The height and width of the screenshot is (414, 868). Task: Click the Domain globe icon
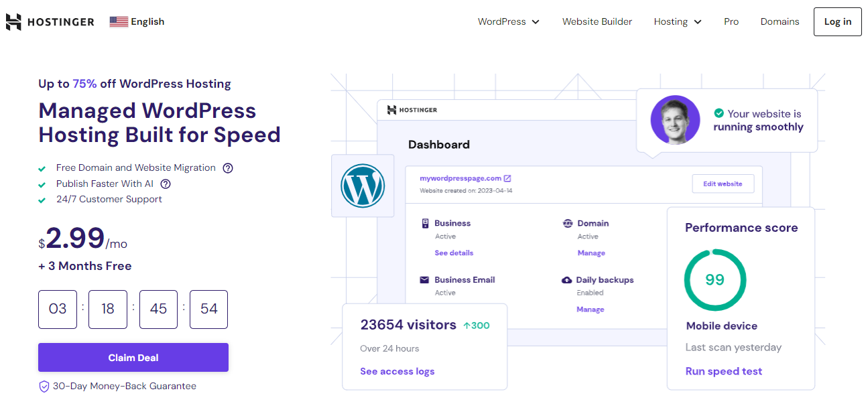[x=566, y=223]
